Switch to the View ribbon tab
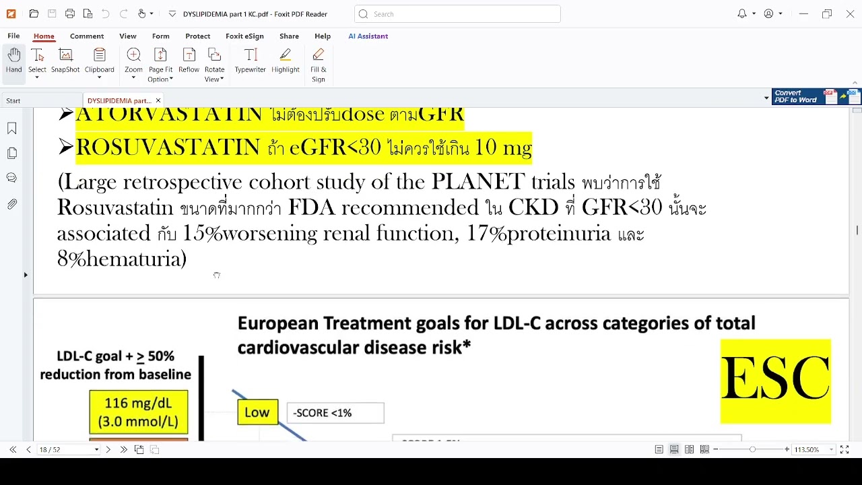Viewport: 862px width, 485px height. tap(128, 36)
